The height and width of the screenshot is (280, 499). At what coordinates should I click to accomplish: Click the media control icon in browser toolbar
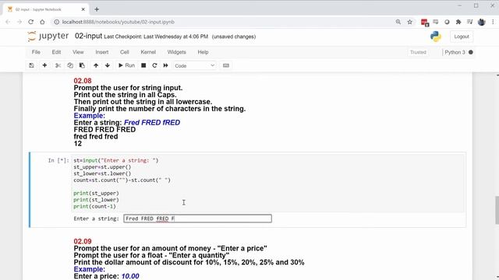coord(469,22)
